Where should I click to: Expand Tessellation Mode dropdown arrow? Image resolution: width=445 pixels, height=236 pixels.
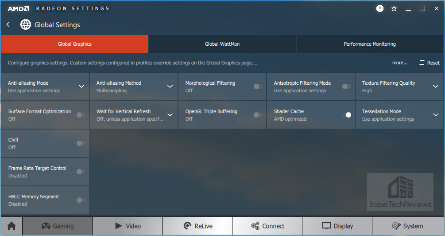point(436,115)
